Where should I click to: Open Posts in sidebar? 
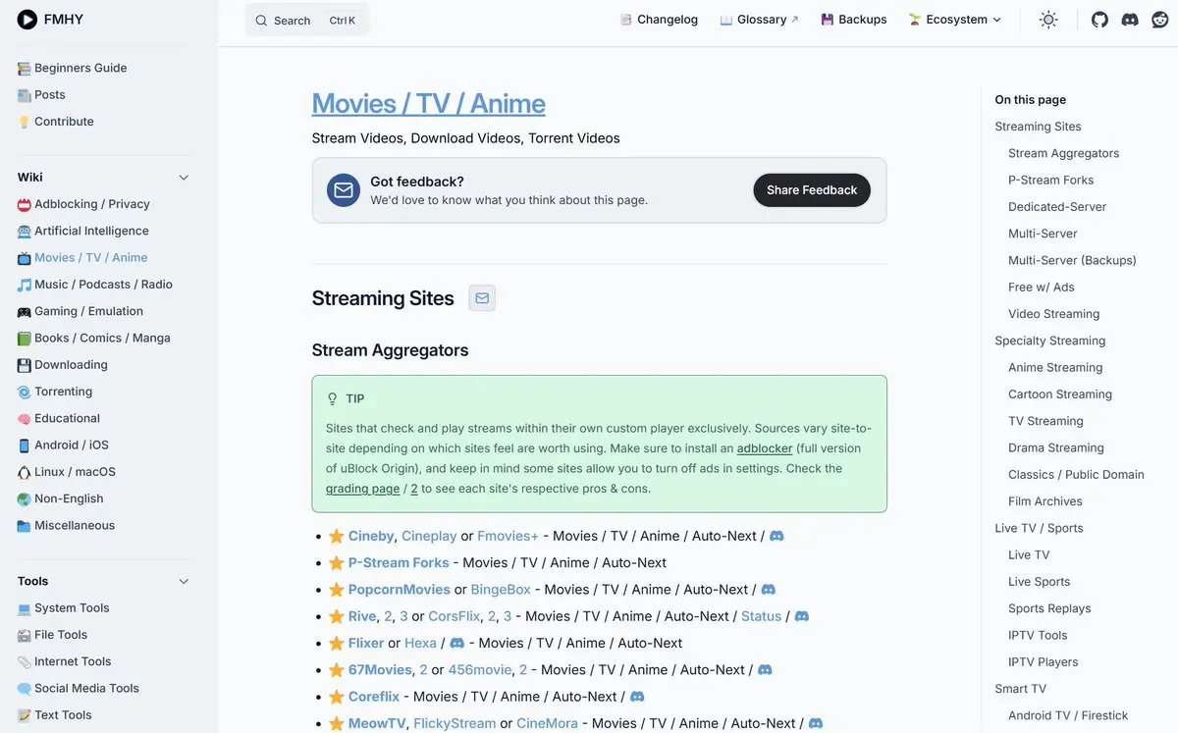(x=50, y=95)
